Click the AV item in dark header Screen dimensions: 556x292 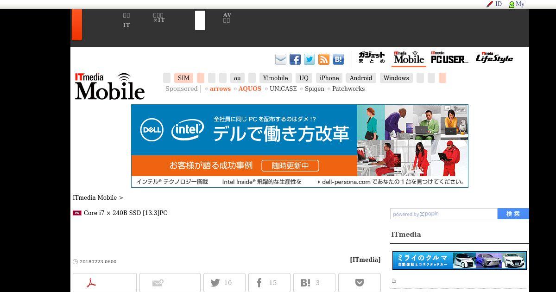tap(227, 18)
